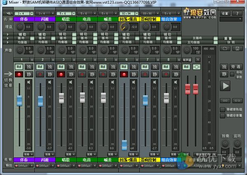Image resolution: width=247 pixels, height=175 pixels.
Task: Open mixer preset with the folder icon
Action: 225,48
